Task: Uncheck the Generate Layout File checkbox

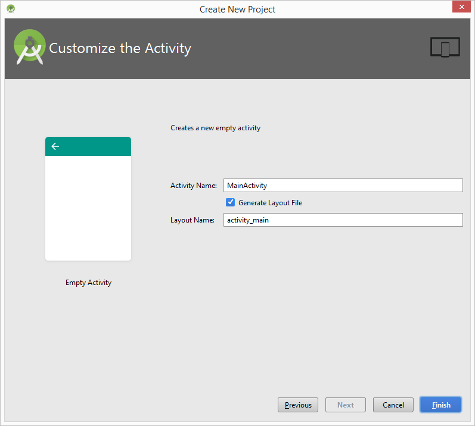Action: click(x=231, y=202)
